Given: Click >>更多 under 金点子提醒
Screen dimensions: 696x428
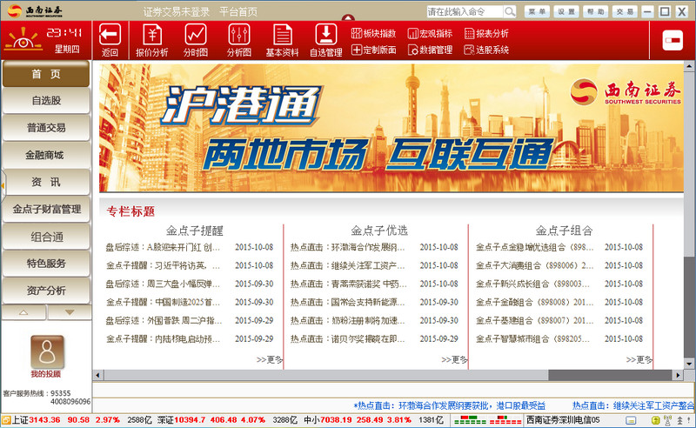Looking at the screenshot, I should [269, 359].
